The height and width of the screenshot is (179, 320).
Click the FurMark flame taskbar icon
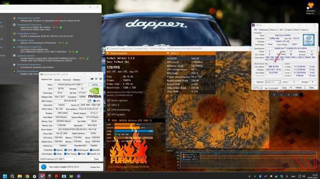point(57,176)
